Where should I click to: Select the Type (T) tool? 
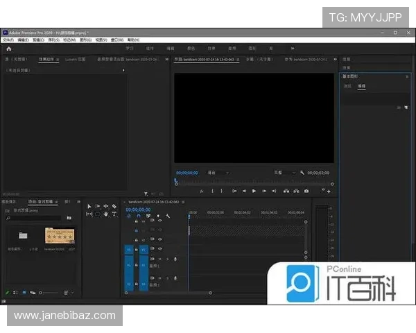coord(114,214)
